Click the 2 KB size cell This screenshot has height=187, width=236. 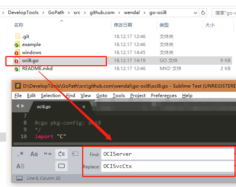225,69
